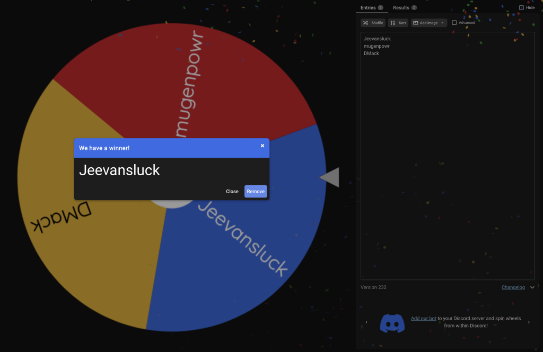The width and height of the screenshot is (543, 352).
Task: Follow the Add our bot link
Action: click(x=423, y=319)
